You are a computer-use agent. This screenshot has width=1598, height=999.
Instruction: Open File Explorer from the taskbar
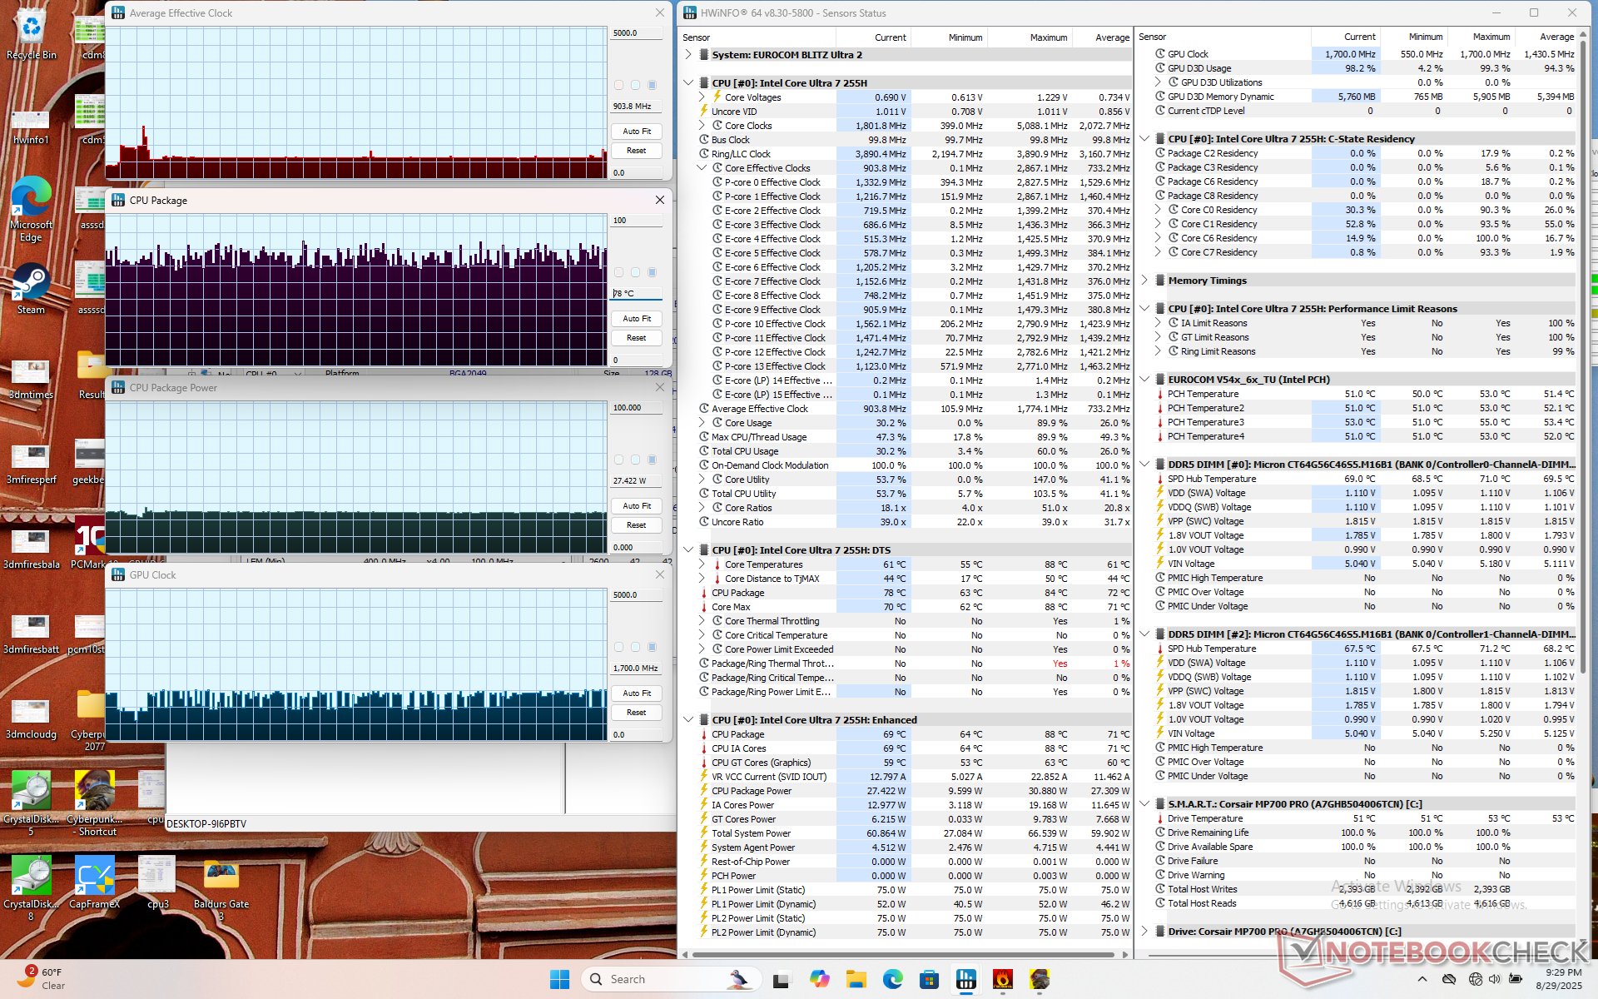[856, 979]
